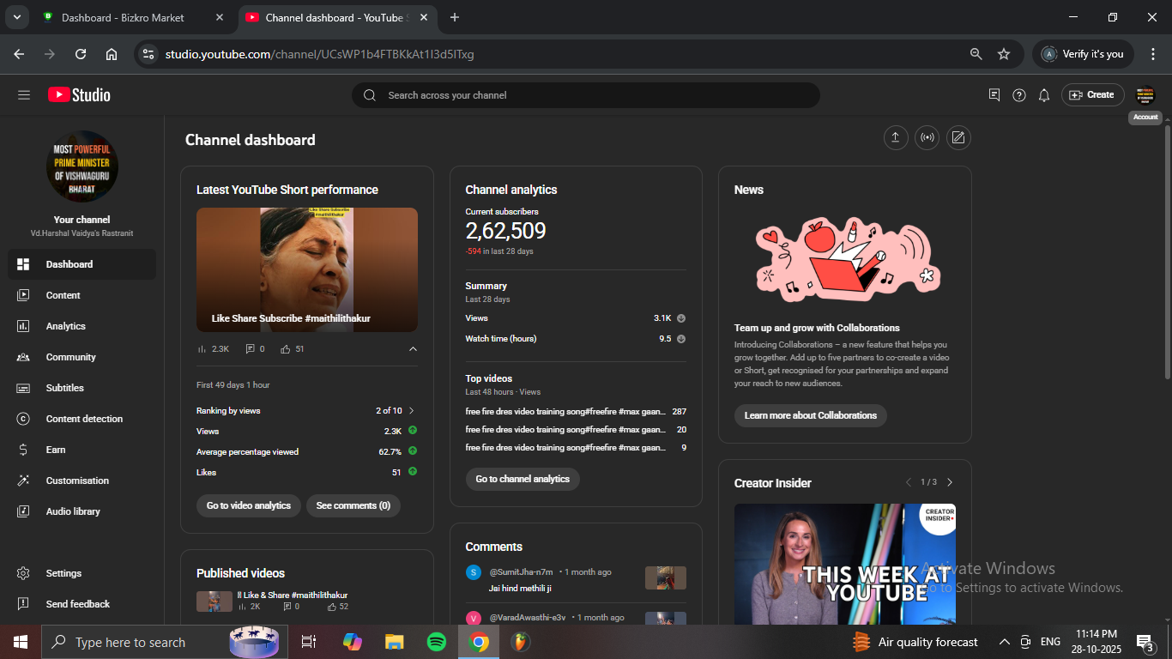Click the Write post edit icon
This screenshot has width=1172, height=659.
pos(958,137)
